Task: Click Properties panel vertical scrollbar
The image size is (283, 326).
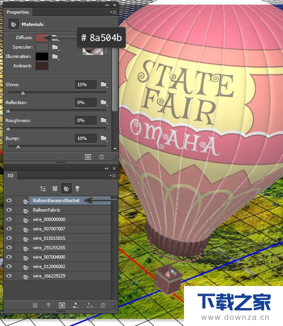Action: tap(115, 80)
